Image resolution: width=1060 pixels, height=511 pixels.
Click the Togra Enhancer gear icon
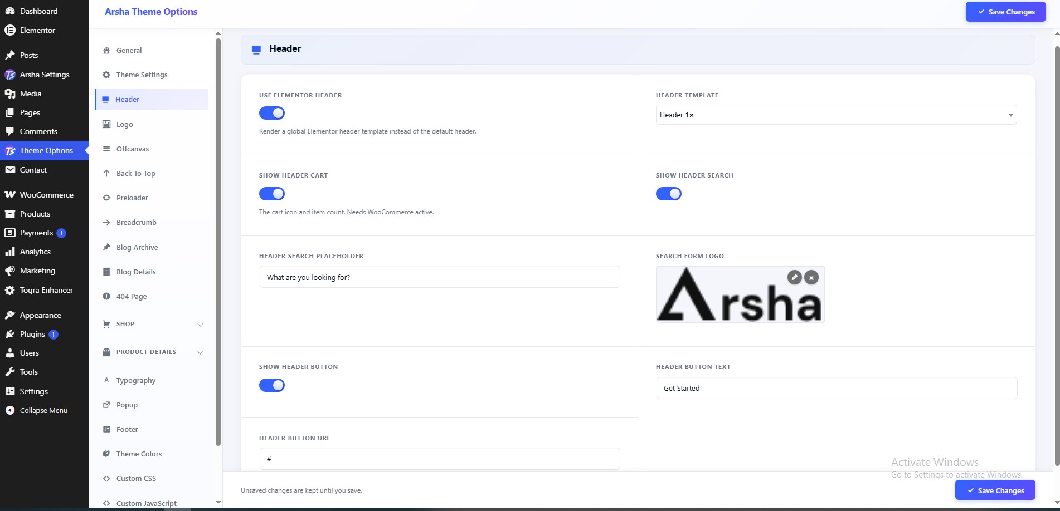tap(9, 290)
